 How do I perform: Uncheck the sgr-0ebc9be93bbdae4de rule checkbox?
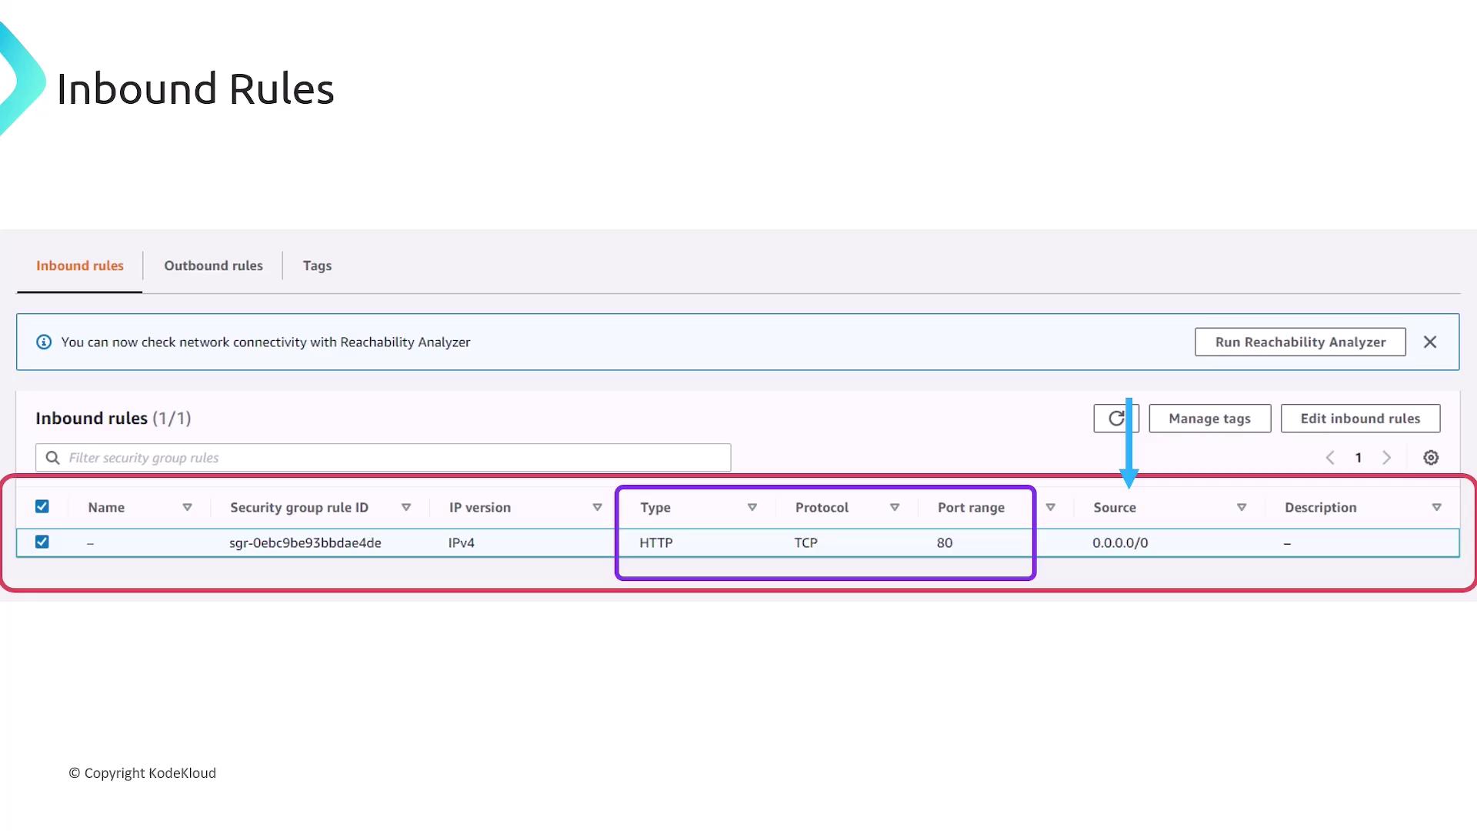(42, 542)
